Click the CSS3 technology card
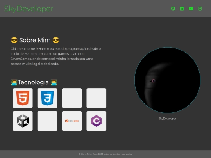 pos(47,98)
